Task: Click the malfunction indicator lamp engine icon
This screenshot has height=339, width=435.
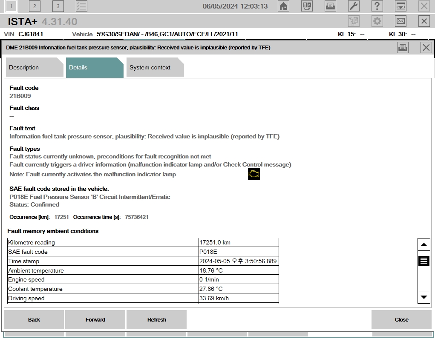Action: (x=254, y=174)
